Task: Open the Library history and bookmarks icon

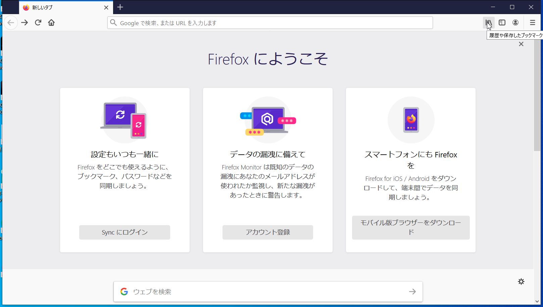Action: (x=488, y=23)
